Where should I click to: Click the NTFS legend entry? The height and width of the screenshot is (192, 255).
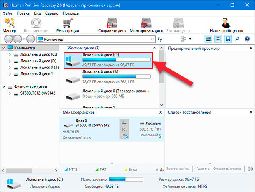tap(71, 169)
